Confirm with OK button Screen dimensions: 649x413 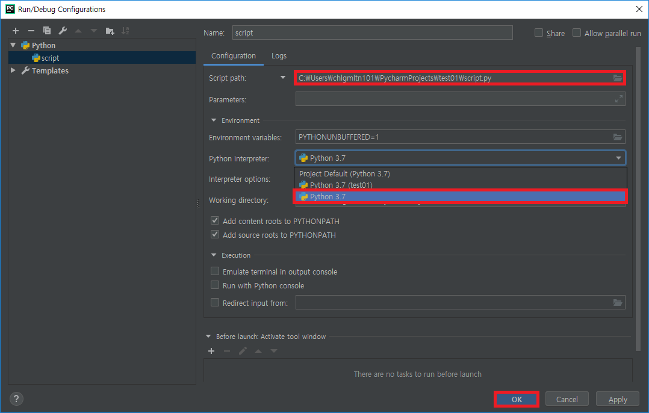pos(517,399)
